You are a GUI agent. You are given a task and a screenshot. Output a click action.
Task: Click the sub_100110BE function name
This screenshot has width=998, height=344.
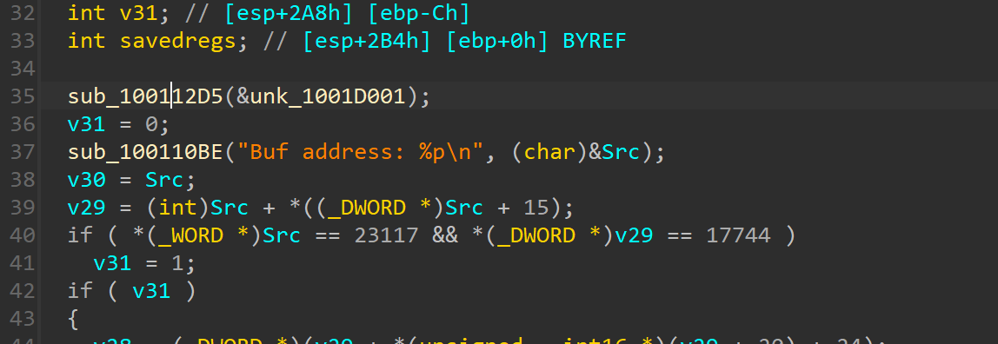click(x=146, y=152)
